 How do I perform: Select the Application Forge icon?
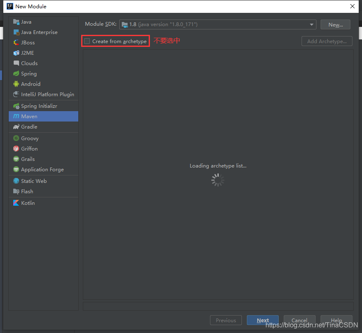[16, 169]
